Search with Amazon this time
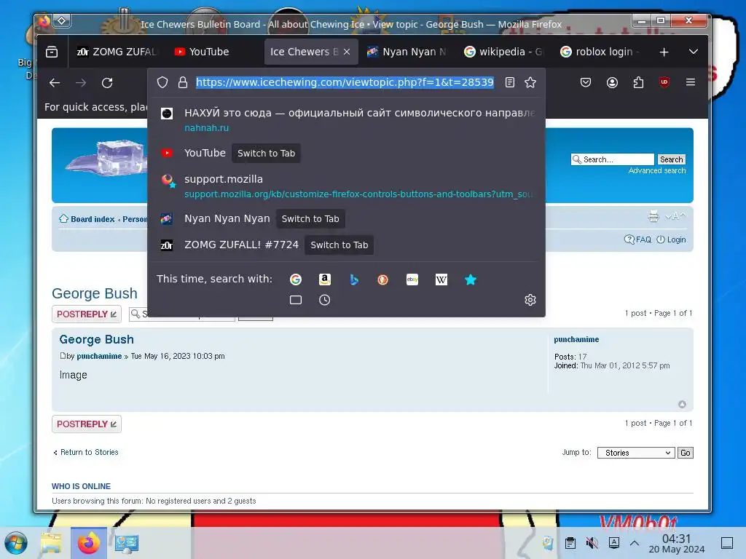 [324, 279]
